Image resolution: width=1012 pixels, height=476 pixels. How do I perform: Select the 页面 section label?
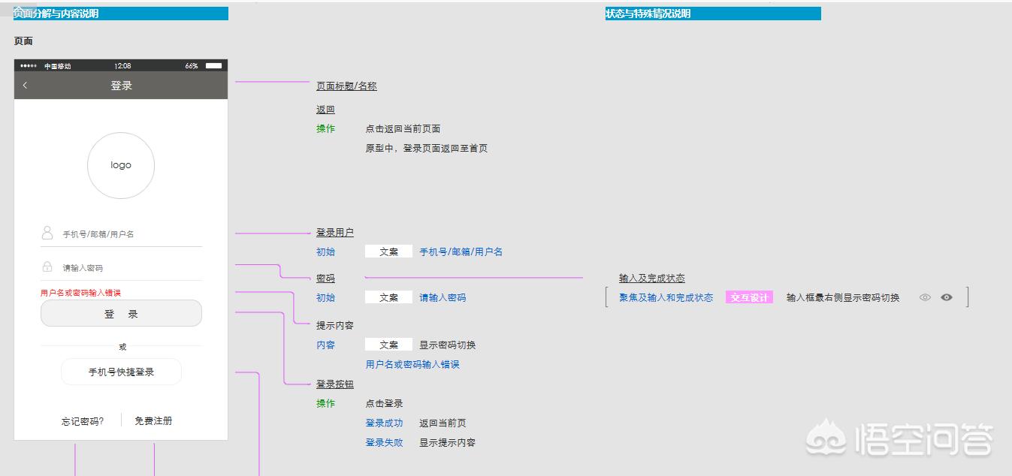pyautogui.click(x=23, y=41)
